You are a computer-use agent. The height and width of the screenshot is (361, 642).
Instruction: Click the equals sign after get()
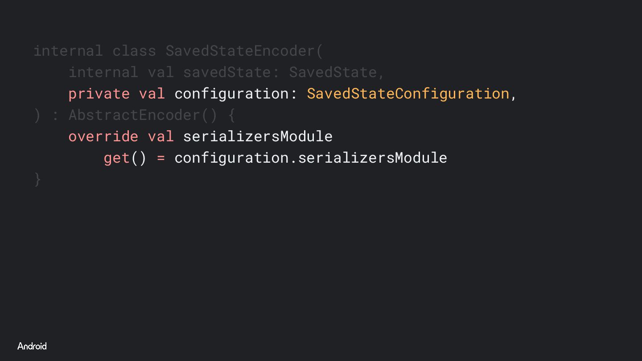pos(160,158)
